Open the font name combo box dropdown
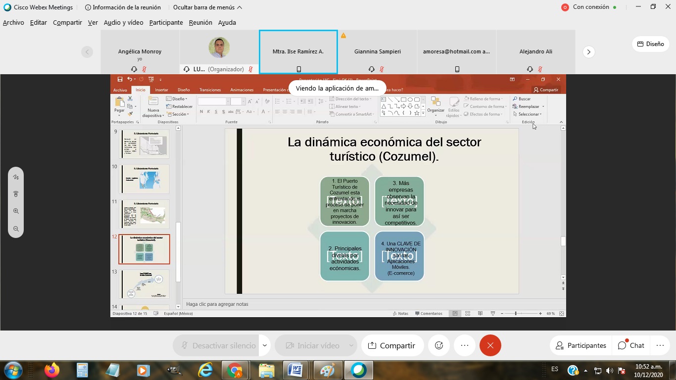The image size is (676, 380). [x=228, y=101]
